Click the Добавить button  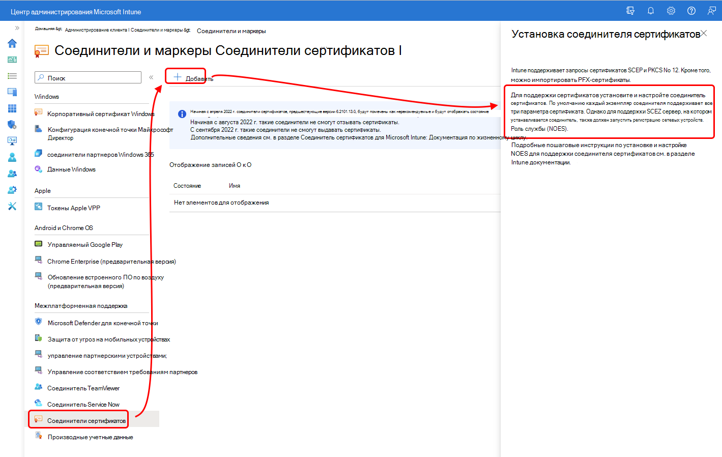tap(193, 77)
